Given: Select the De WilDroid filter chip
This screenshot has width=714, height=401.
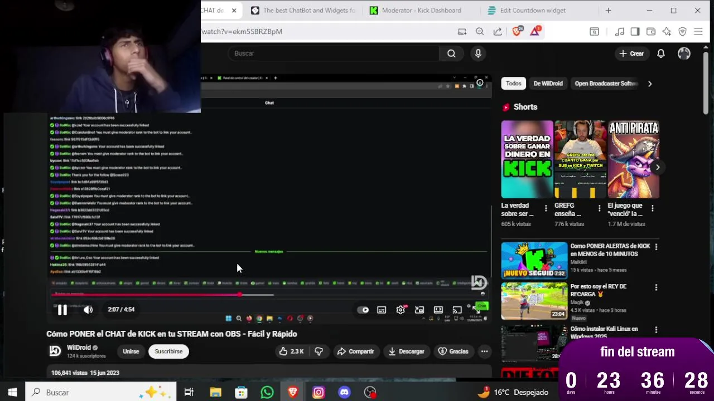Looking at the screenshot, I should pos(548,84).
